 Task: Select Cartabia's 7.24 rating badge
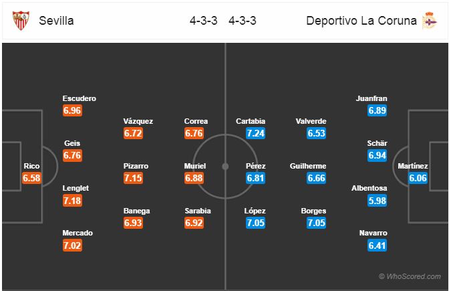click(255, 133)
